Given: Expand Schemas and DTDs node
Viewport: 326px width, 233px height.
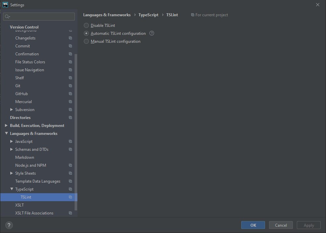Looking at the screenshot, I should click(12, 149).
